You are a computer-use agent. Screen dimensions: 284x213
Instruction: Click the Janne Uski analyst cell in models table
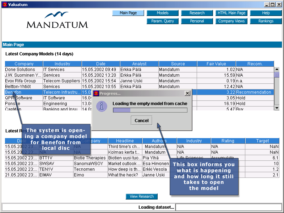point(139,81)
